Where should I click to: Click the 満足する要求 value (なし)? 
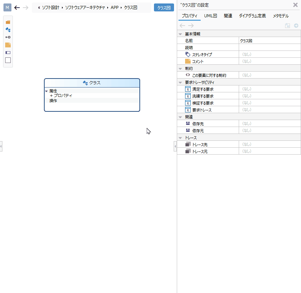(x=247, y=89)
